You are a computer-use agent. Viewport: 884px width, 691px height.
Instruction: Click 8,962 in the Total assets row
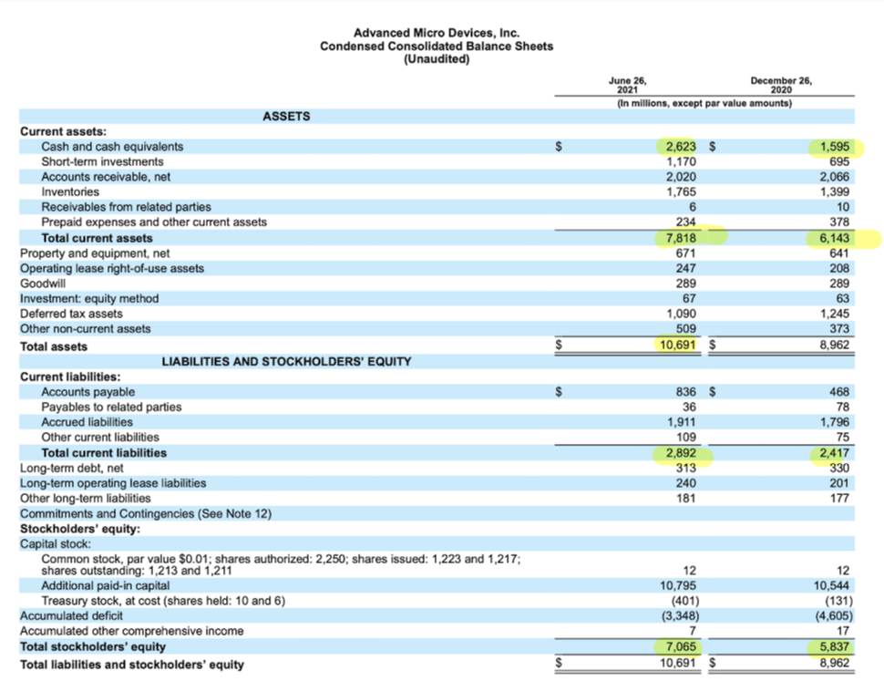(835, 344)
